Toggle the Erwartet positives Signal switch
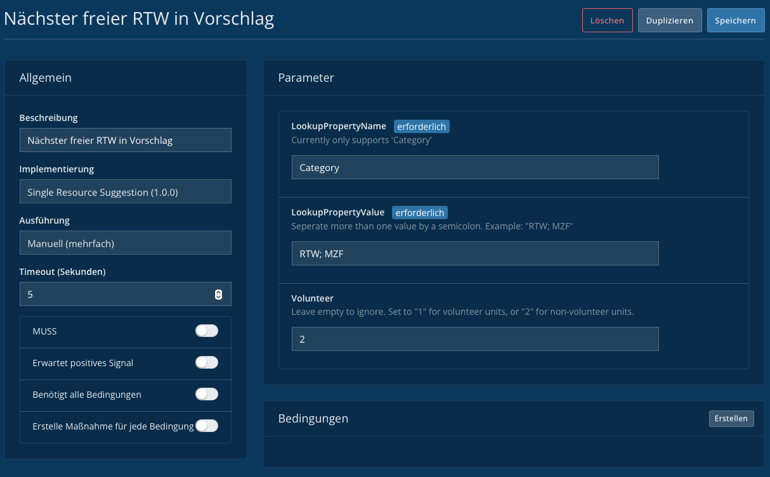Screen dimensions: 770x477 click(207, 362)
